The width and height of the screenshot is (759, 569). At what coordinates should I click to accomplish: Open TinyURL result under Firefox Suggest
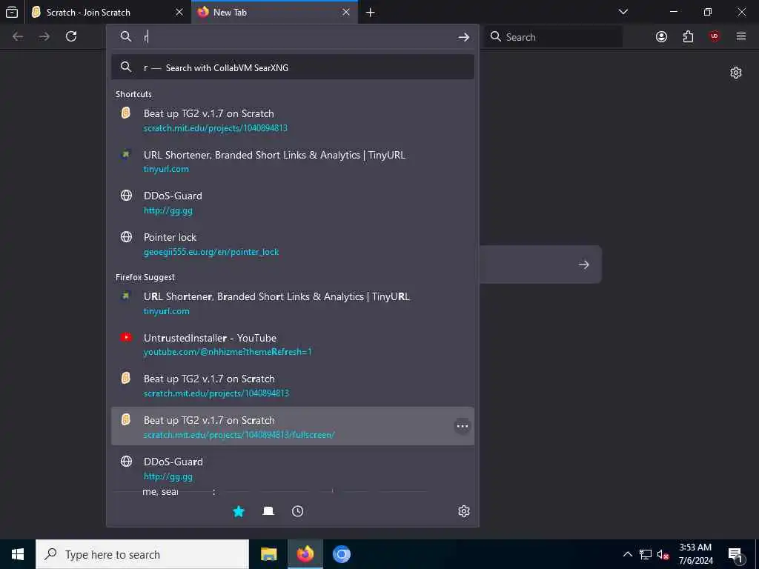292,303
